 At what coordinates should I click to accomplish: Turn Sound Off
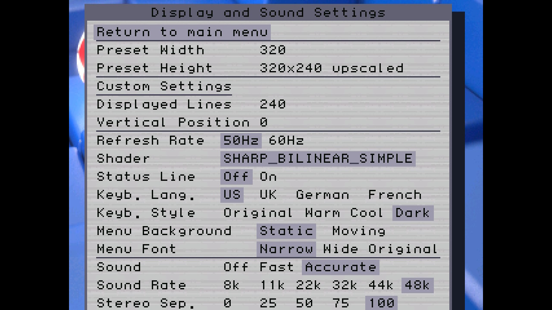pyautogui.click(x=236, y=267)
